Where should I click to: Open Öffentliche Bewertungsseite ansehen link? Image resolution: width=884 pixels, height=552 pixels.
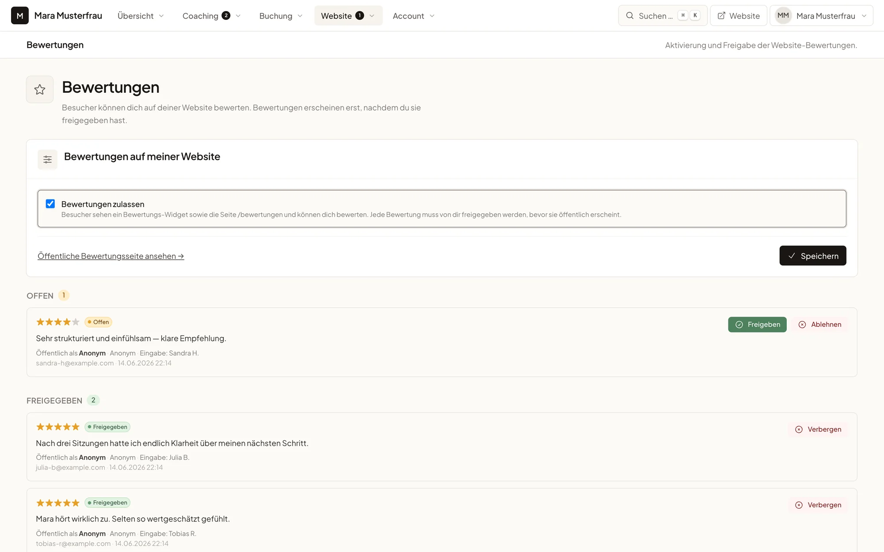[x=111, y=256]
